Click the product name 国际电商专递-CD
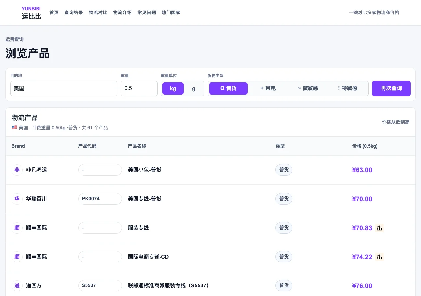 (x=148, y=257)
